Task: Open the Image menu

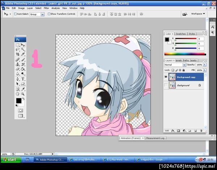Action: click(x=21, y=8)
